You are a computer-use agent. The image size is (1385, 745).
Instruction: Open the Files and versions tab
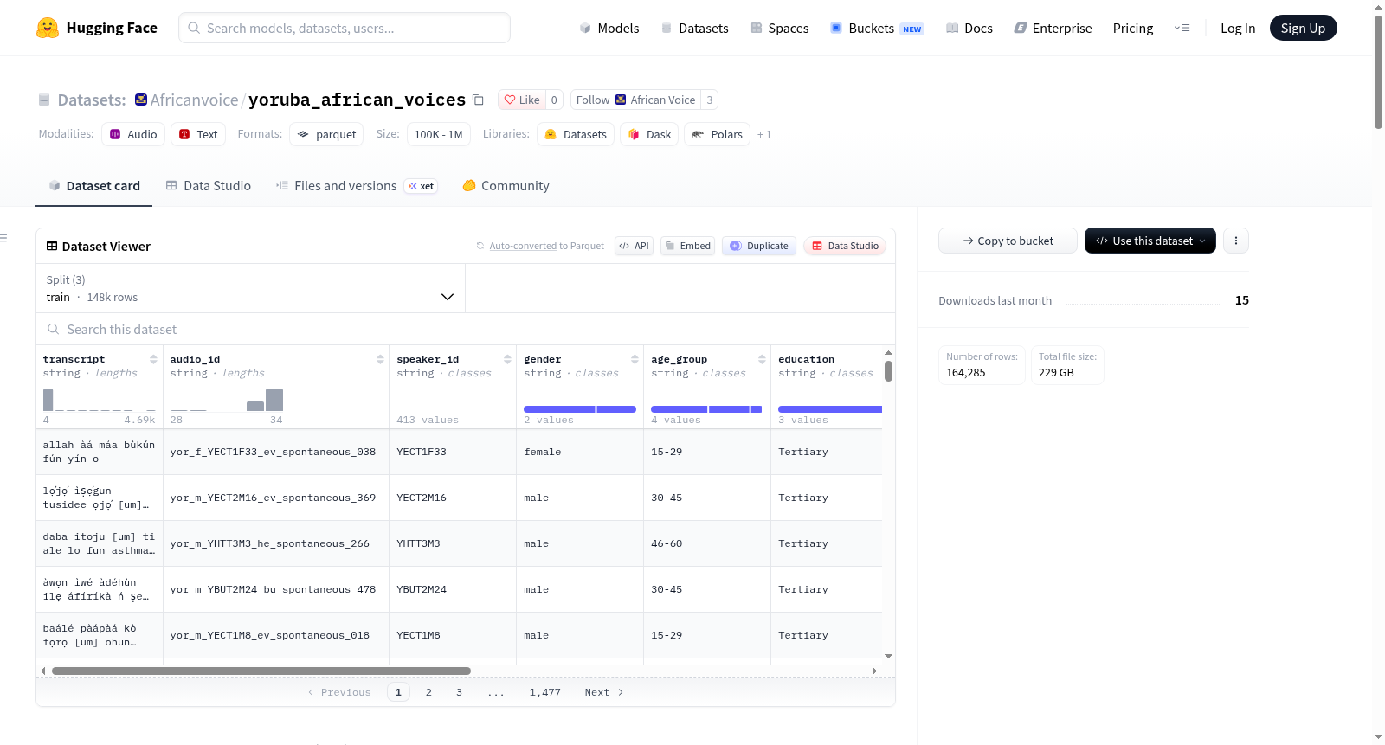[x=357, y=186]
